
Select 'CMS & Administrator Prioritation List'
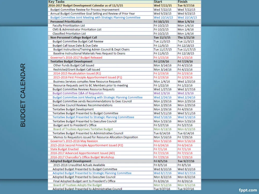[77, 30]
